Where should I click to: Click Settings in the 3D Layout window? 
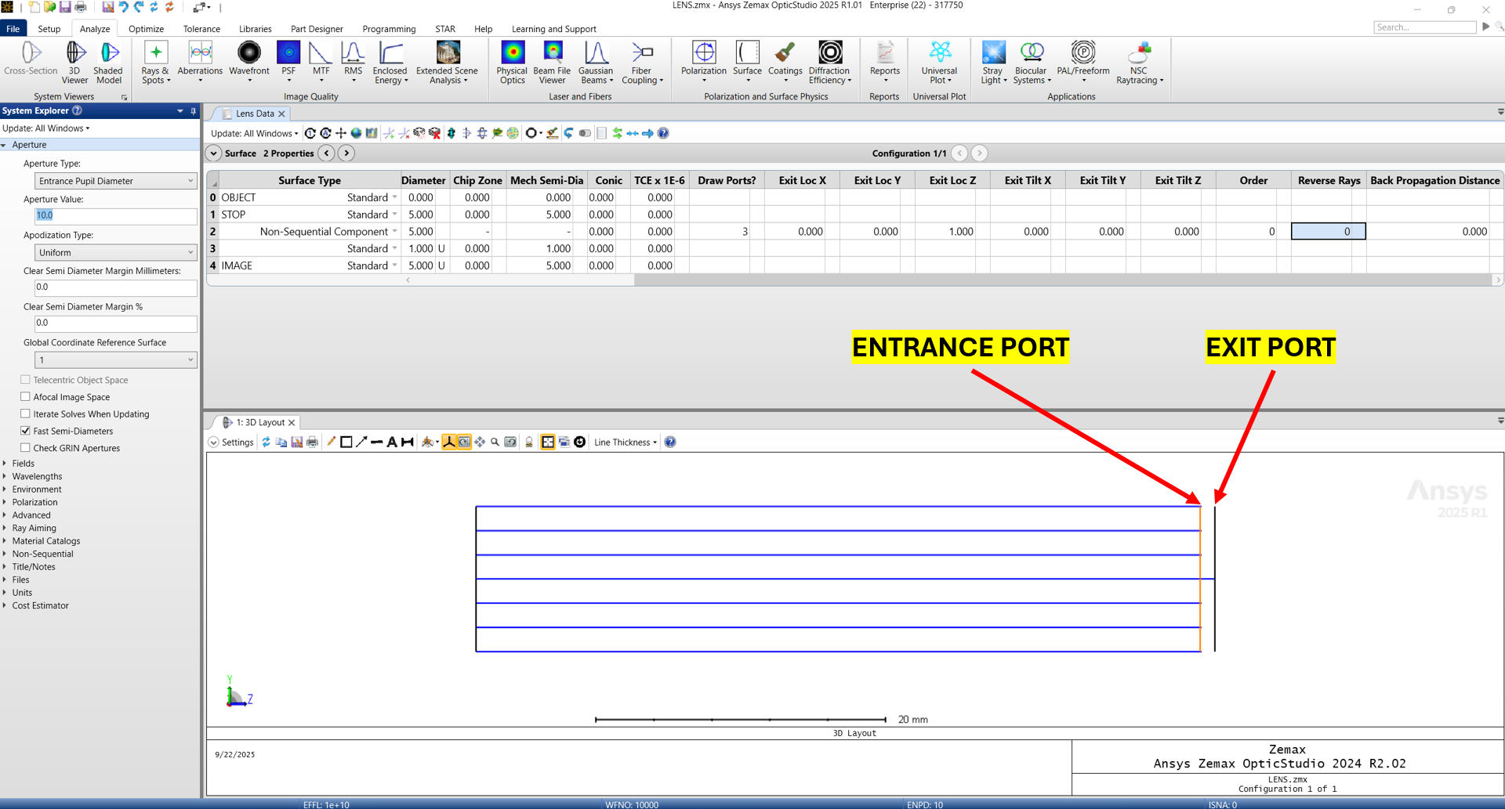click(x=237, y=442)
